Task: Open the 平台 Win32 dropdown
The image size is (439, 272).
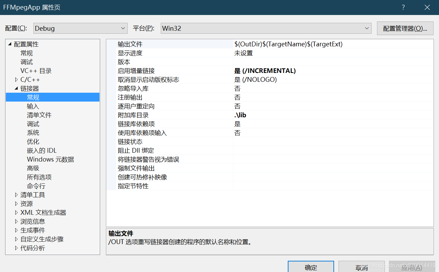Action: 266,28
